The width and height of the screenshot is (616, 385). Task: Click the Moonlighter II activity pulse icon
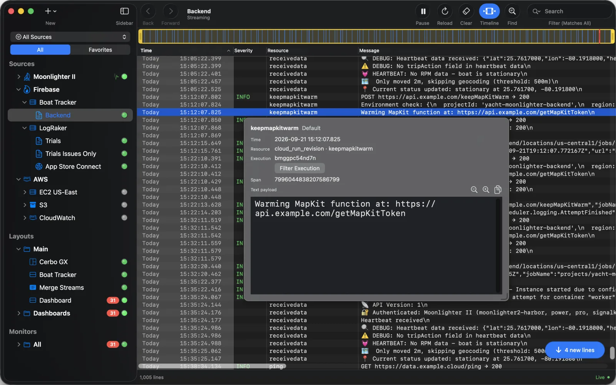pos(116,77)
